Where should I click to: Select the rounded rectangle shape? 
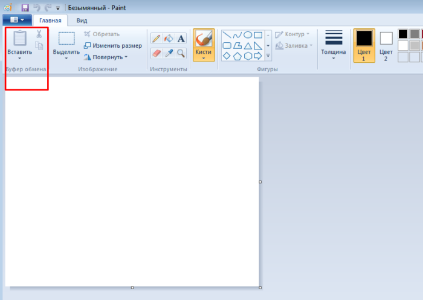(227, 45)
